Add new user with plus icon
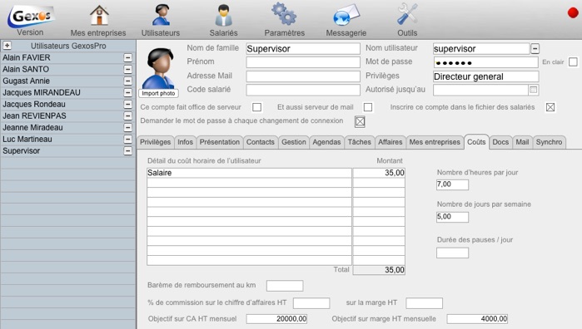The height and width of the screenshot is (329, 582). (7, 46)
